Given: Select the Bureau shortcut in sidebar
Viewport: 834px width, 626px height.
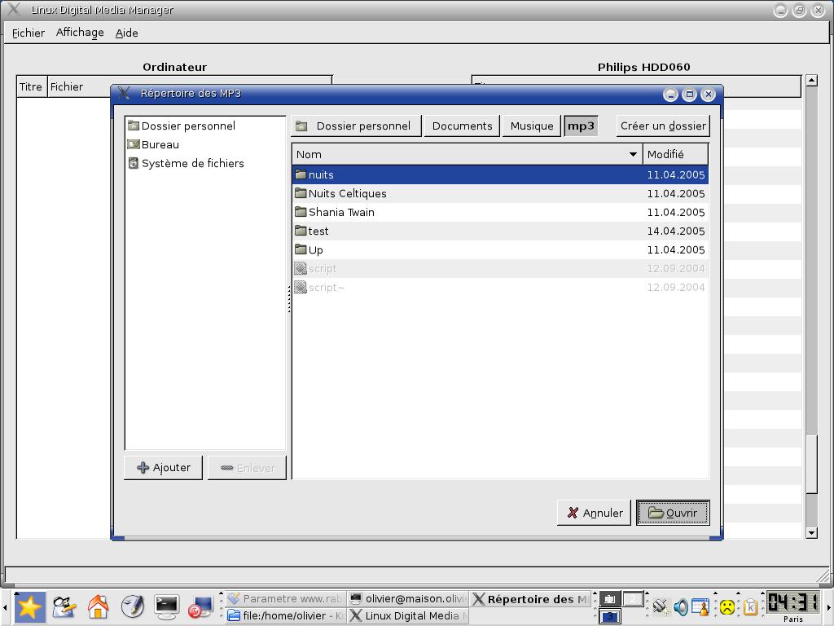Looking at the screenshot, I should 160,144.
